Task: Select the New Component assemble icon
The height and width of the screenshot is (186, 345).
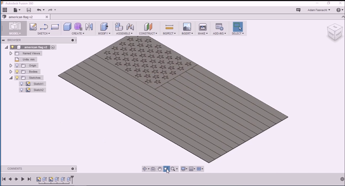Action: 119,27
